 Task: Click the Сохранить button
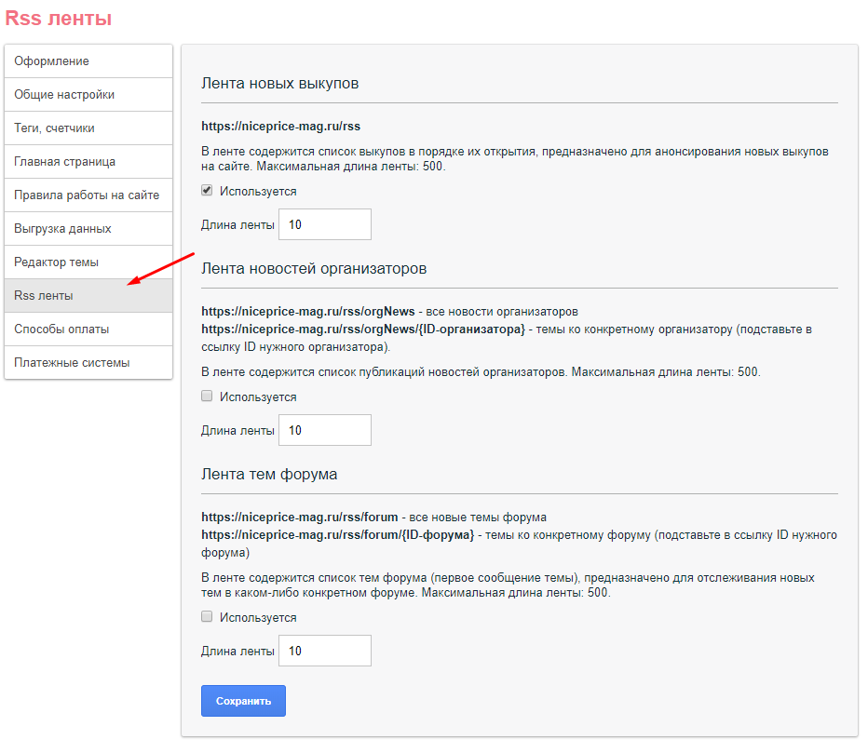[244, 701]
